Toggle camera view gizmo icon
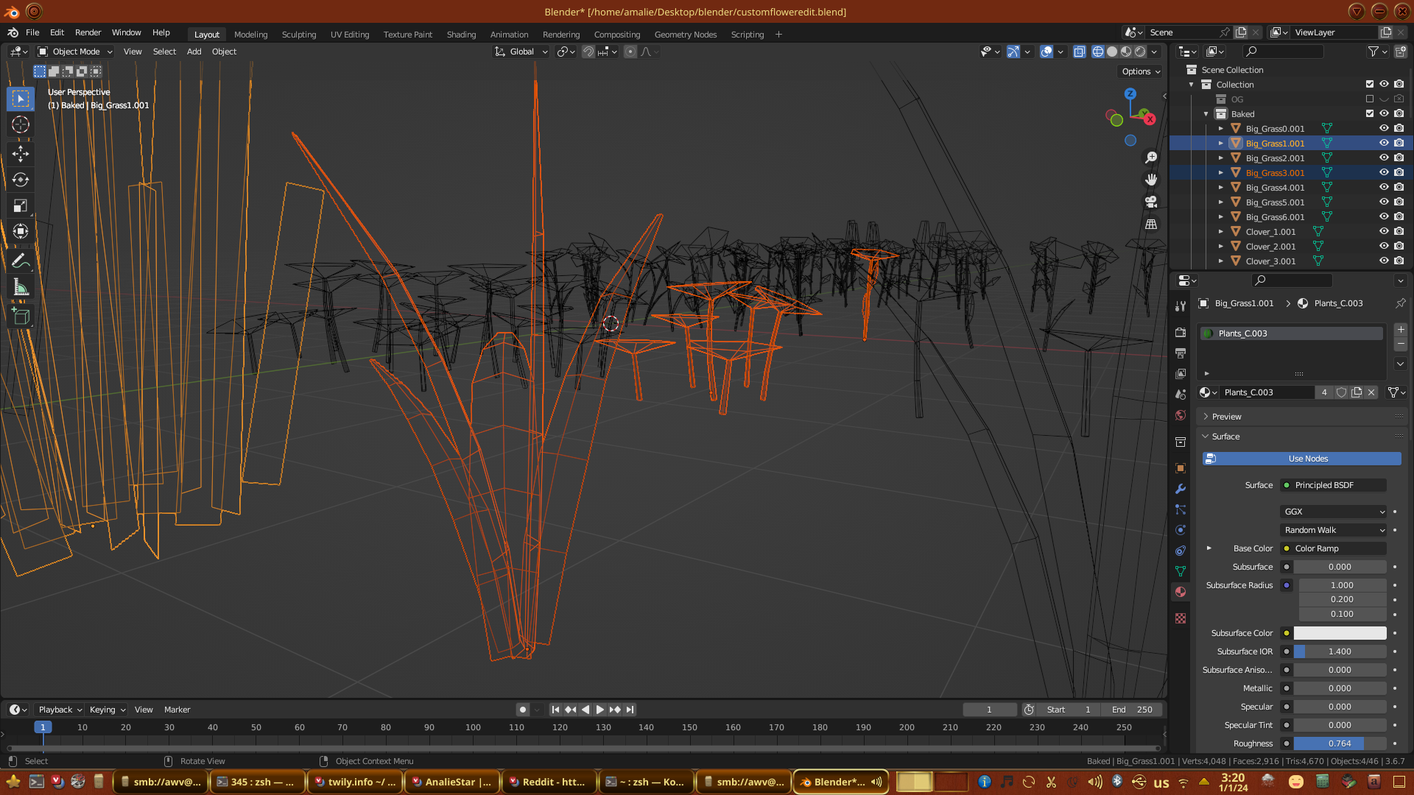 tap(1151, 202)
